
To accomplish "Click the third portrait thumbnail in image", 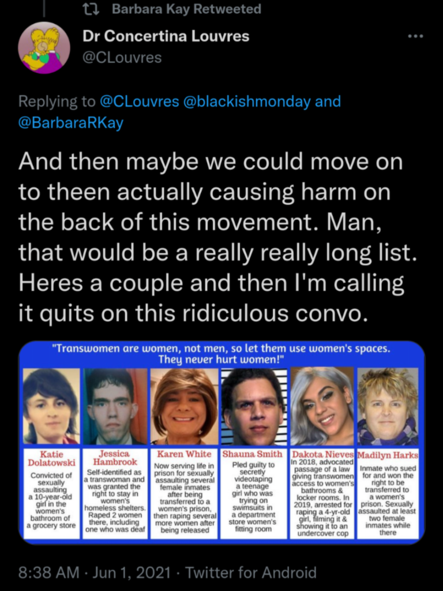I will pyautogui.click(x=184, y=406).
